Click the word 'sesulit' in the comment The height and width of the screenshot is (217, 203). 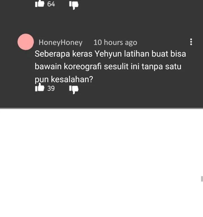(x=116, y=66)
